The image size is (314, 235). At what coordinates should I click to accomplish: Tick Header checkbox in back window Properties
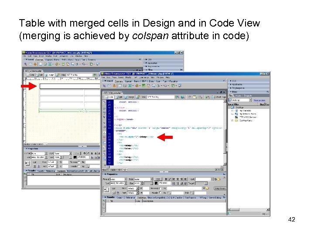[x=78, y=166]
